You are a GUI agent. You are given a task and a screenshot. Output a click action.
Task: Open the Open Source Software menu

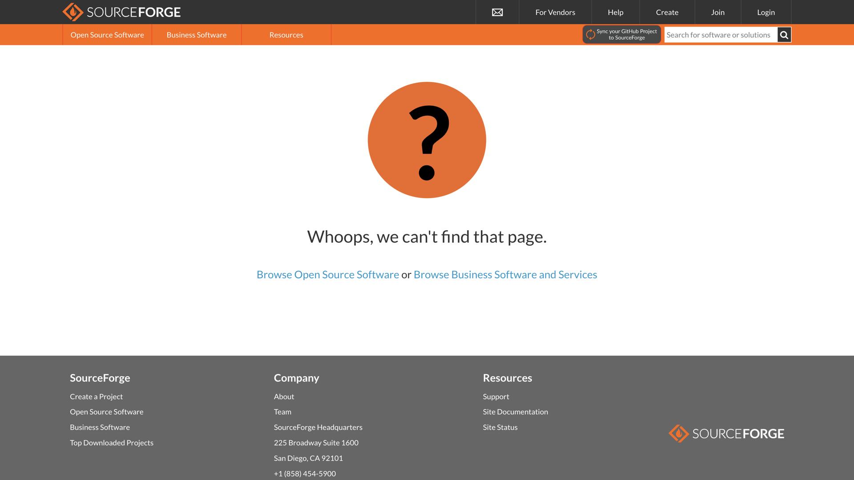click(107, 35)
